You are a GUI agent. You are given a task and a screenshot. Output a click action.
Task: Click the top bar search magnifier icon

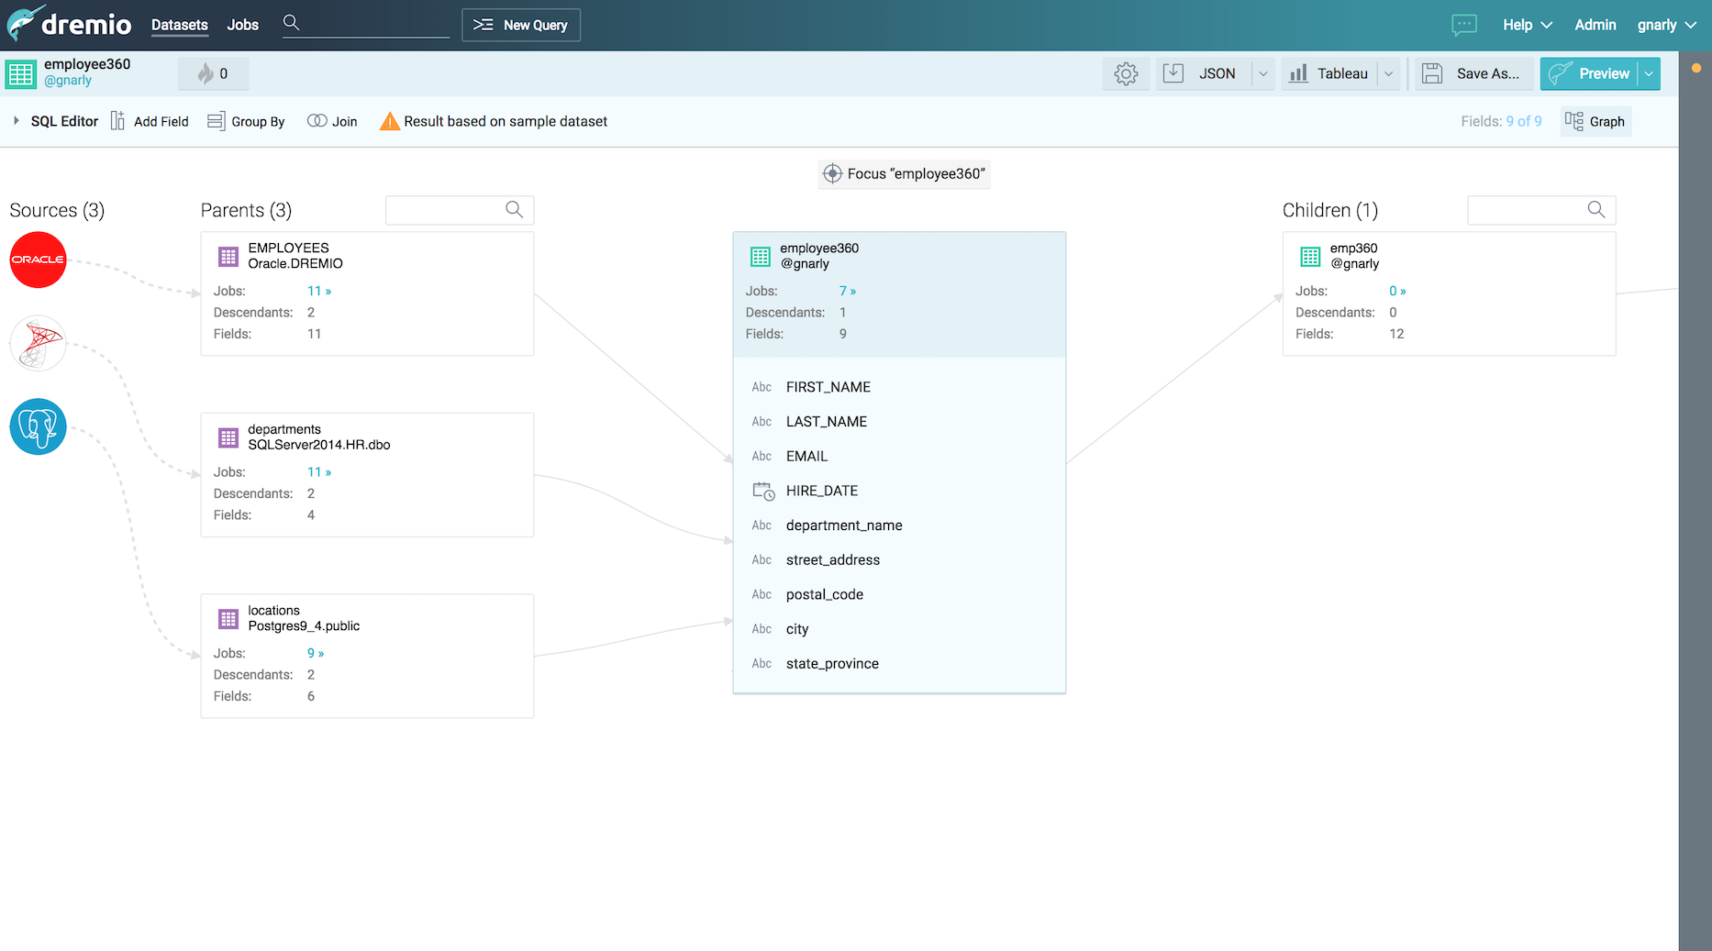(291, 22)
